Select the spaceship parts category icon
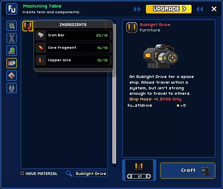223x189 pixels. pyautogui.click(x=12, y=63)
